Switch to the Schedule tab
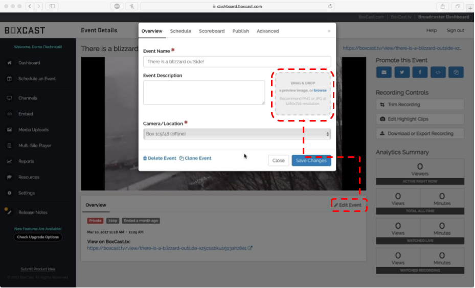This screenshot has height=288, width=475. pyautogui.click(x=180, y=31)
